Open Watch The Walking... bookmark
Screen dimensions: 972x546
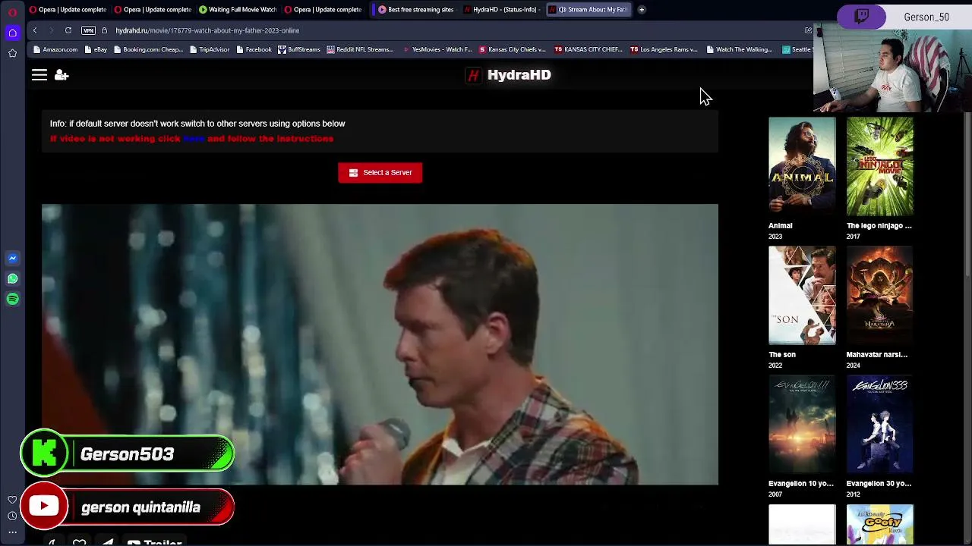click(740, 49)
